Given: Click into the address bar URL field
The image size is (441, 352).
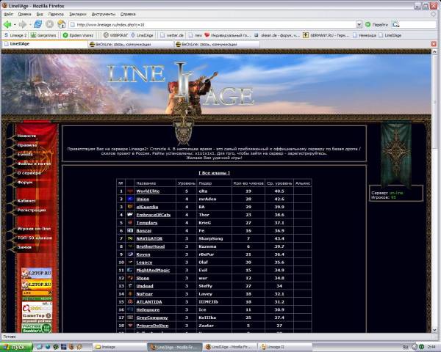Looking at the screenshot, I should (x=214, y=25).
